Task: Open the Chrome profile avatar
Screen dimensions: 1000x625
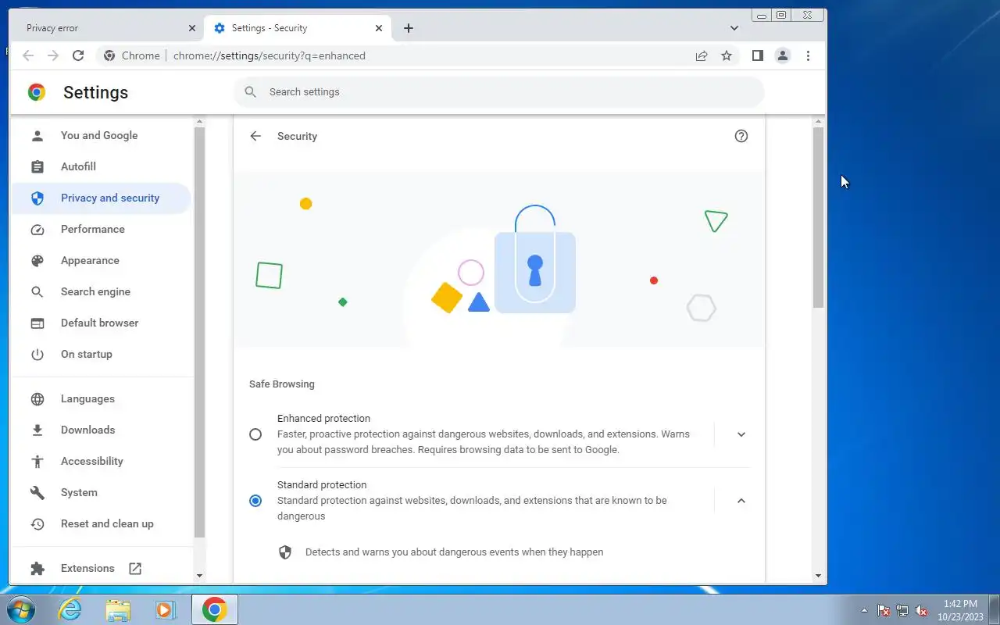Action: click(x=782, y=55)
